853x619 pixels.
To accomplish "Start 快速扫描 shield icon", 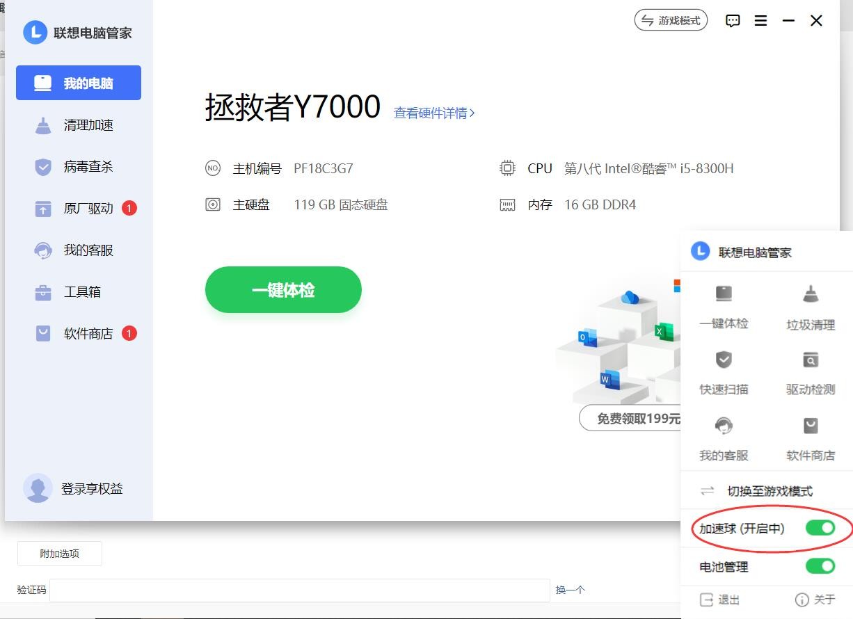I will (724, 360).
